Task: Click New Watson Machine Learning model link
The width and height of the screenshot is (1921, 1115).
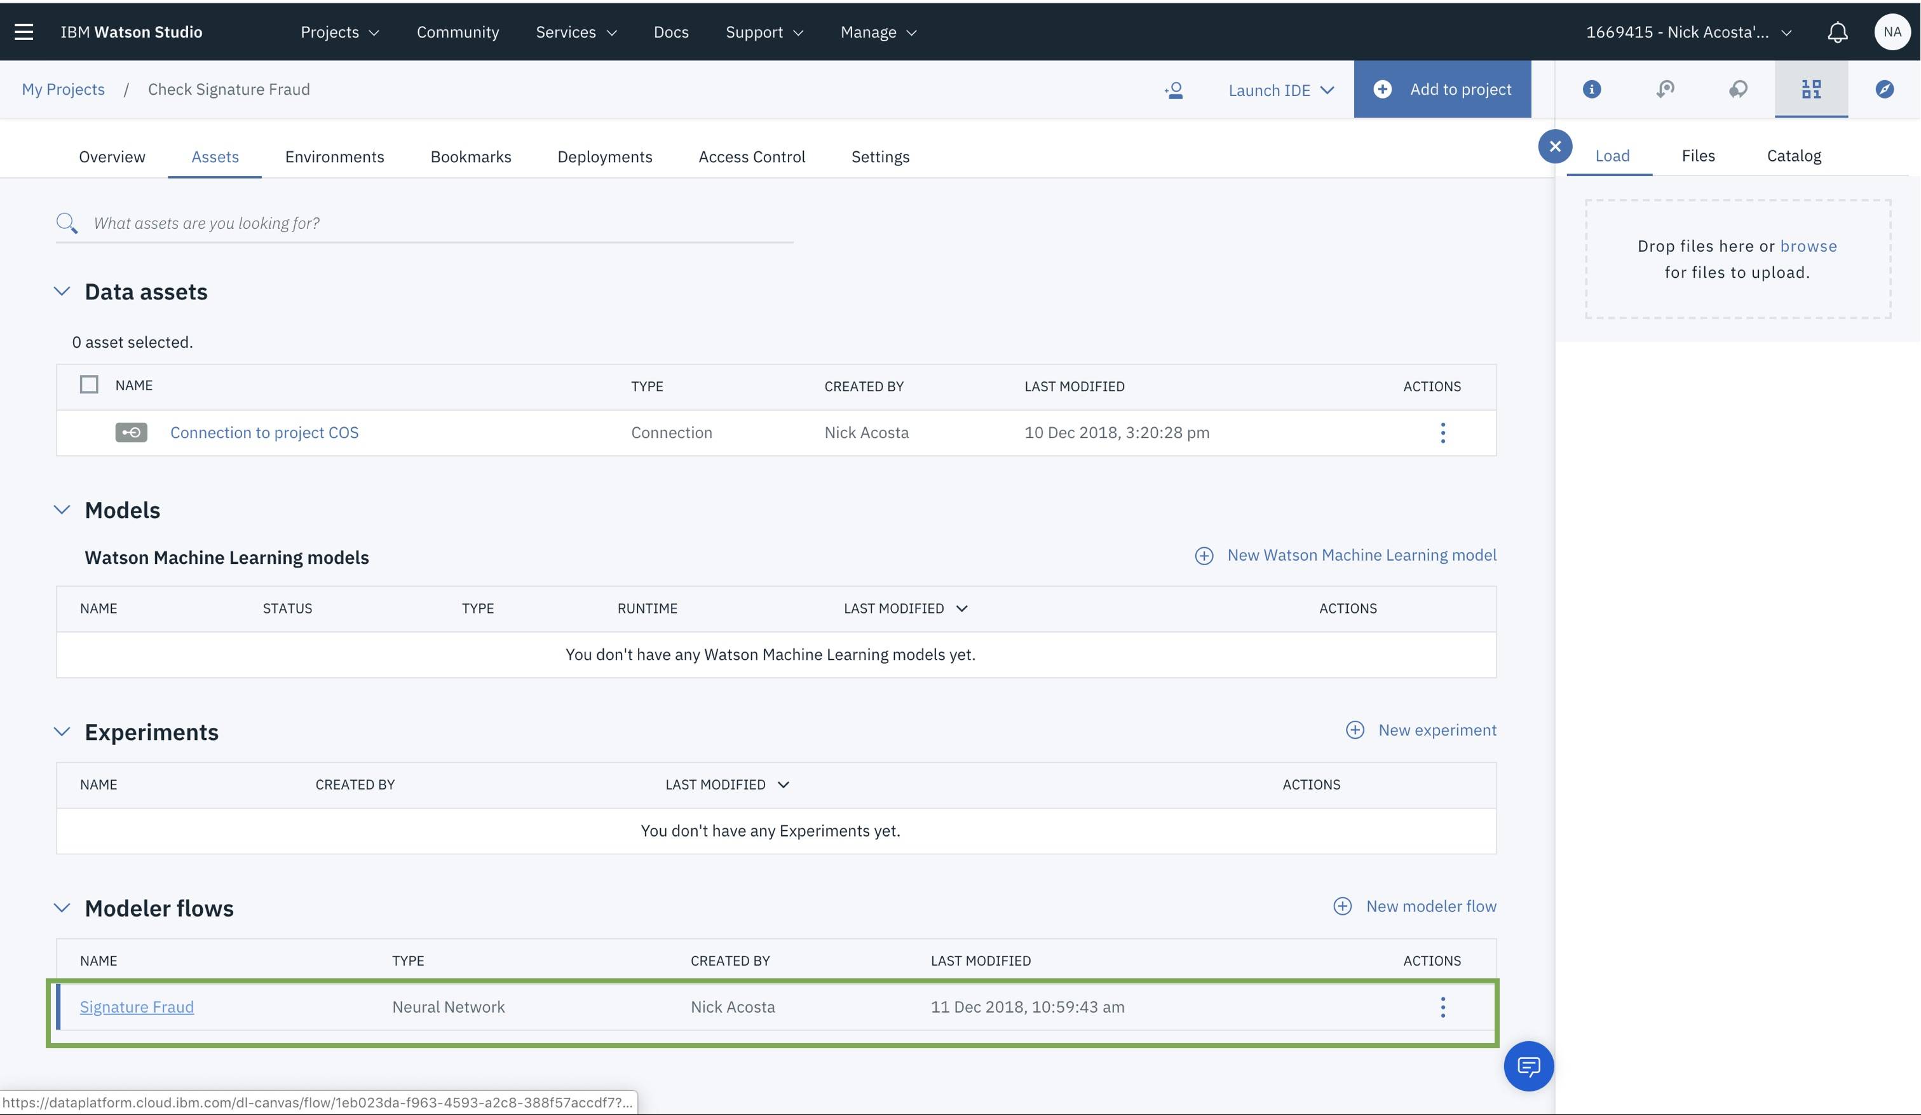Action: tap(1361, 555)
